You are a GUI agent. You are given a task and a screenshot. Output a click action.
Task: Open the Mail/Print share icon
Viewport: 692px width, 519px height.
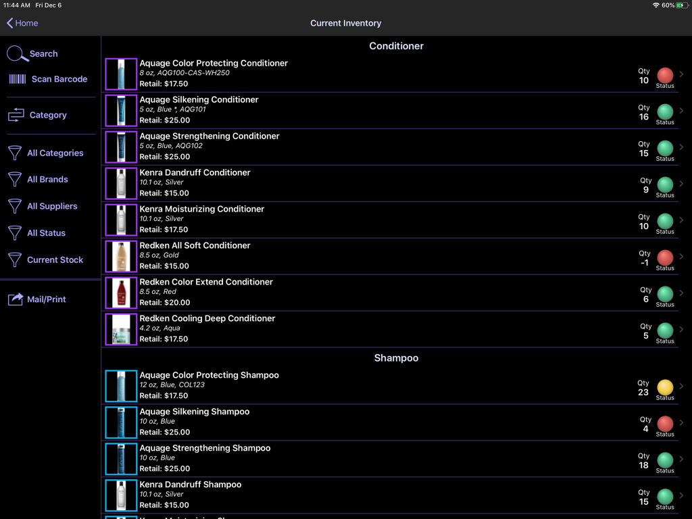[16, 299]
